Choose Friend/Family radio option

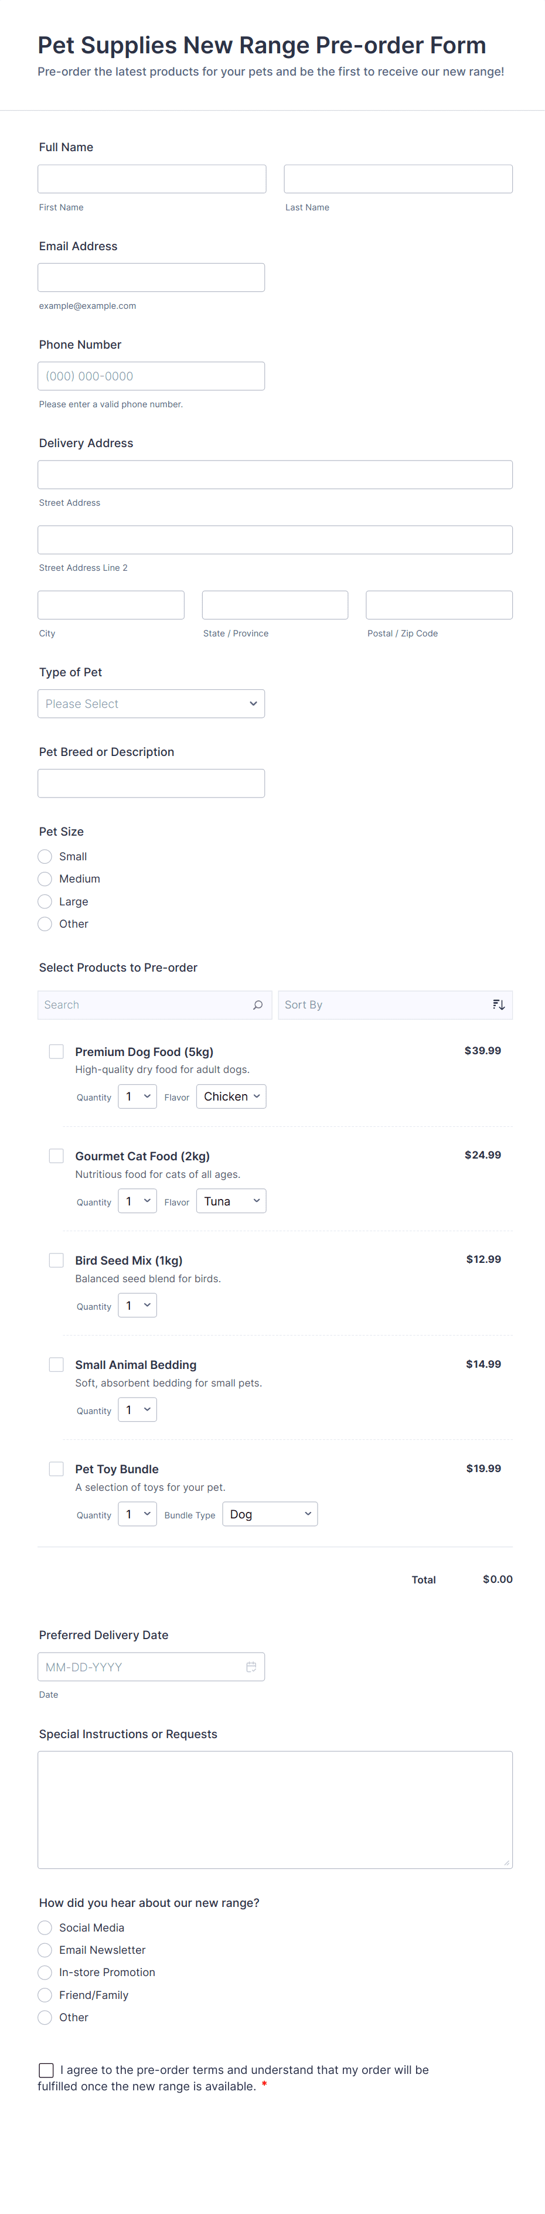(x=46, y=1995)
